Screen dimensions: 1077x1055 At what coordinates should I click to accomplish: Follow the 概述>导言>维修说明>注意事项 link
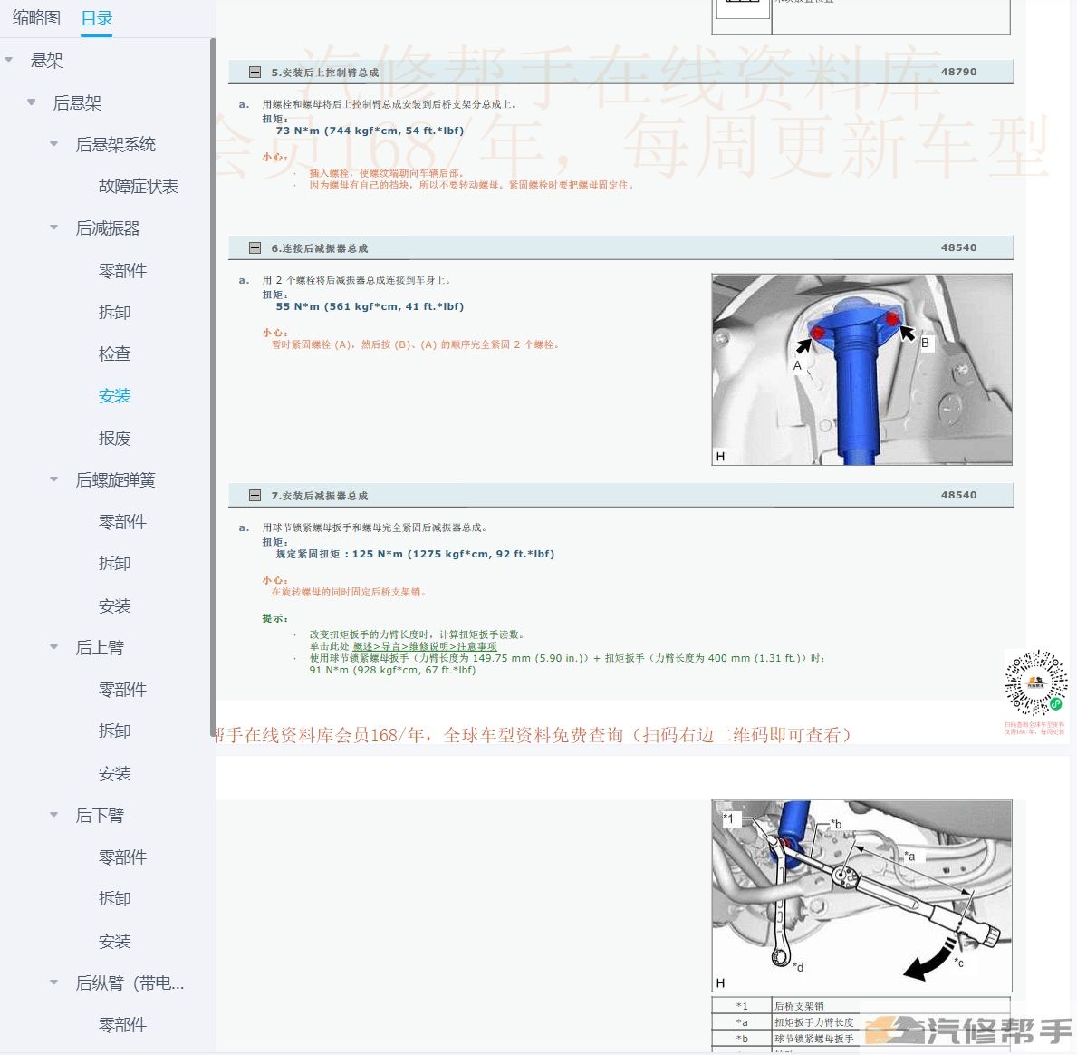425,646
